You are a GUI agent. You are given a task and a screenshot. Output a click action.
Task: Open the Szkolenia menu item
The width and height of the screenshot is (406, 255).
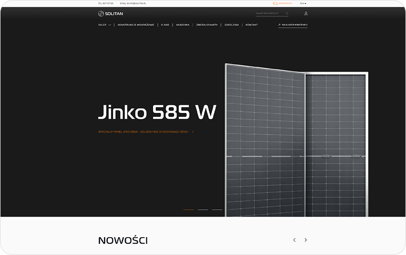[x=231, y=25]
